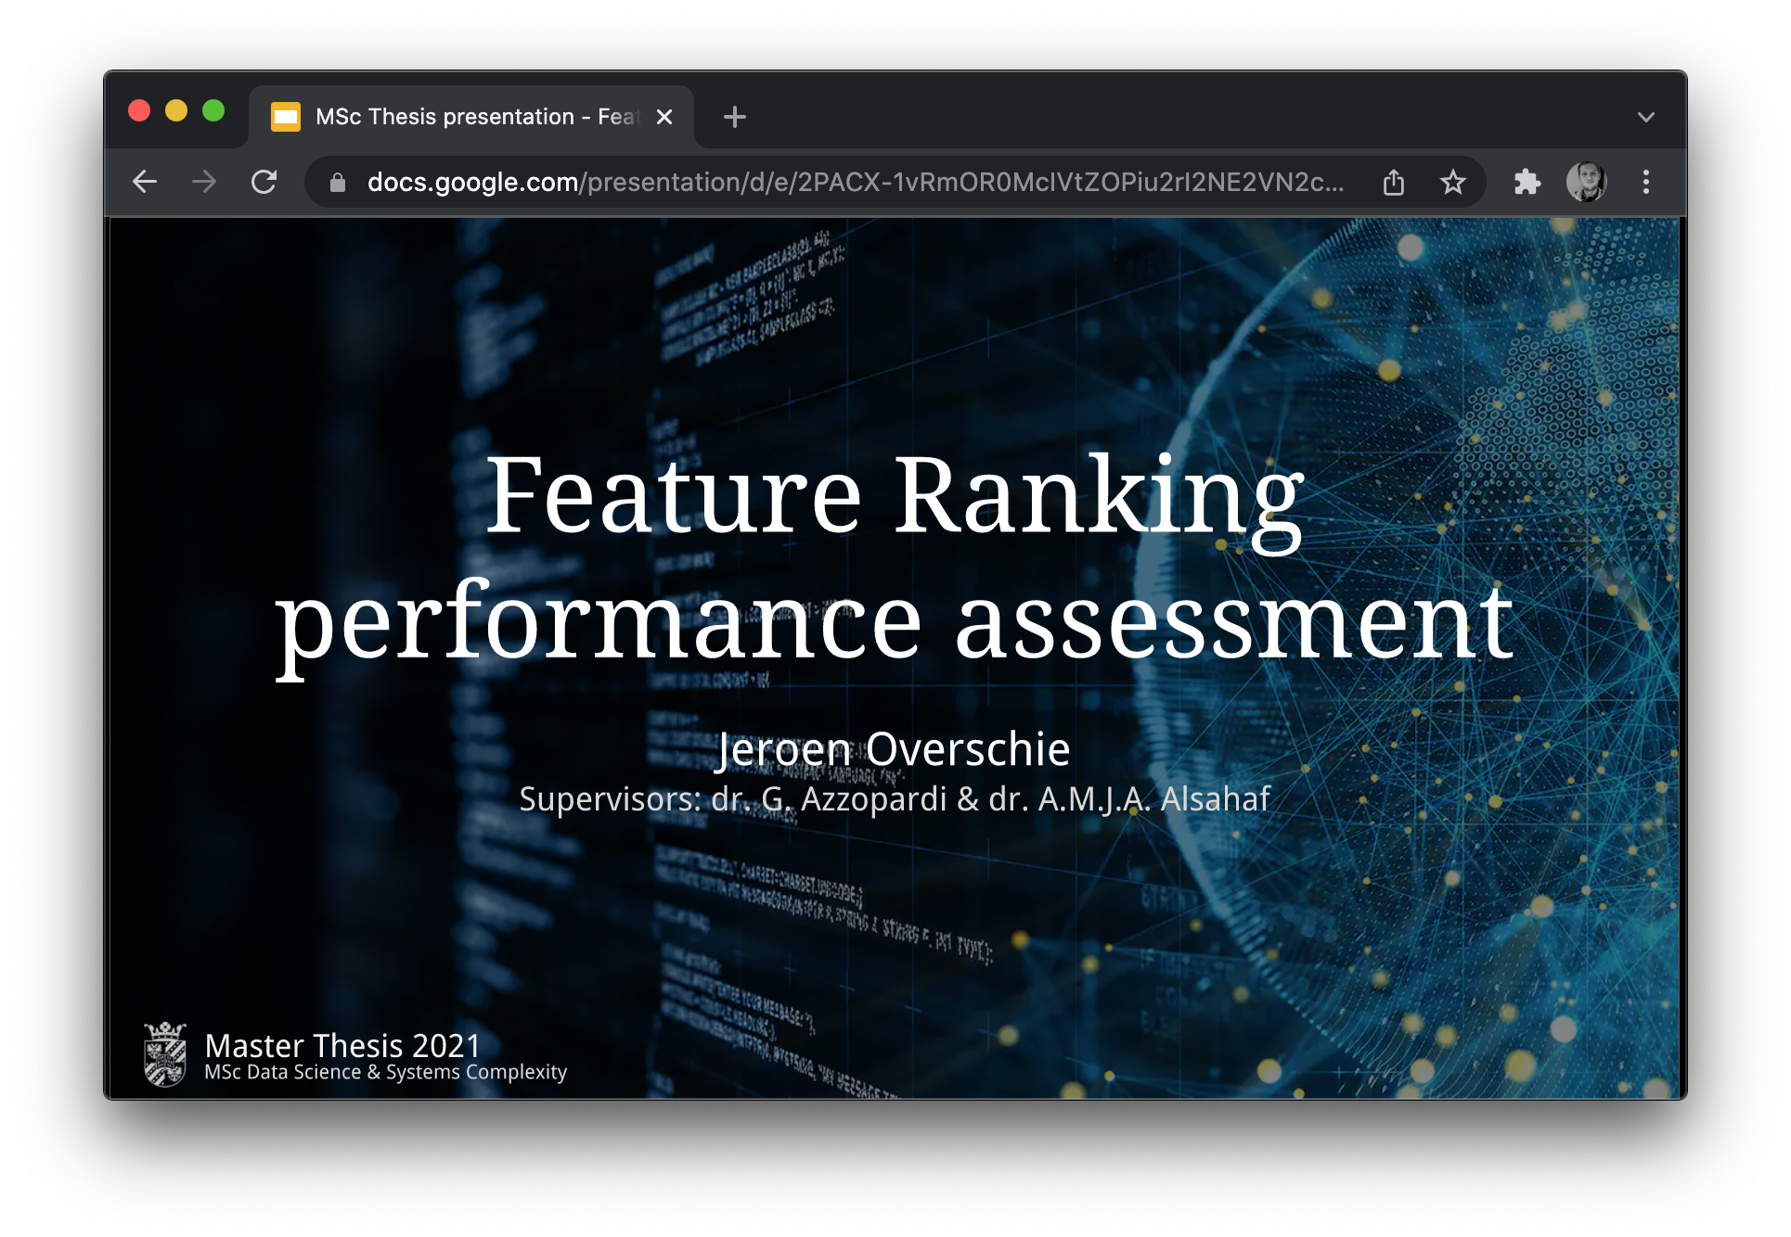1791x1237 pixels.
Task: Open Chrome three-dot menu
Action: pos(1646,182)
